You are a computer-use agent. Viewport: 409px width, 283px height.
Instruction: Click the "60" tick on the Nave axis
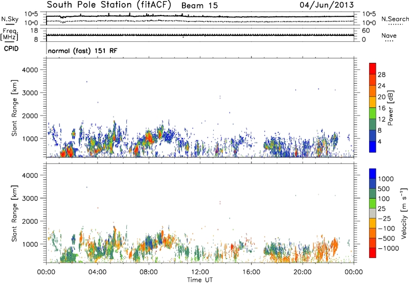tap(366, 31)
